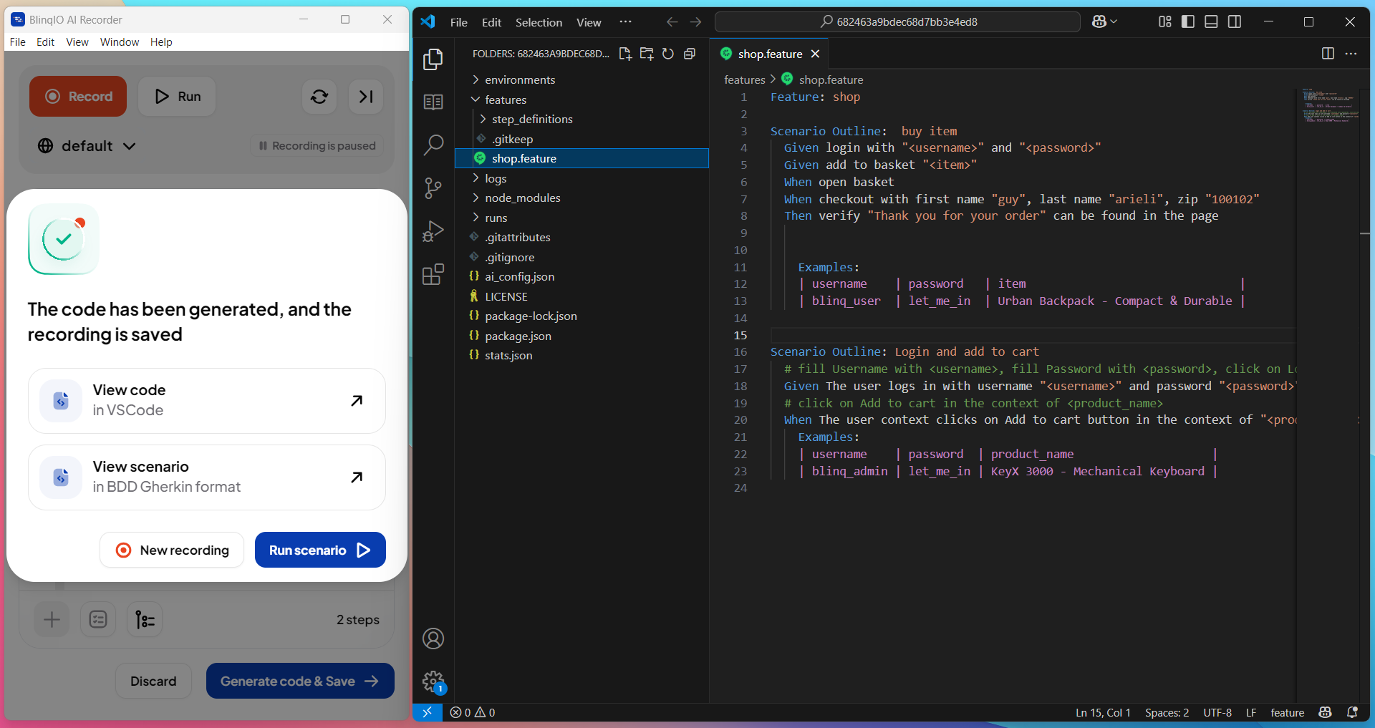Open the Window menu in BlinqIO Recorder
The height and width of the screenshot is (728, 1375).
[120, 42]
